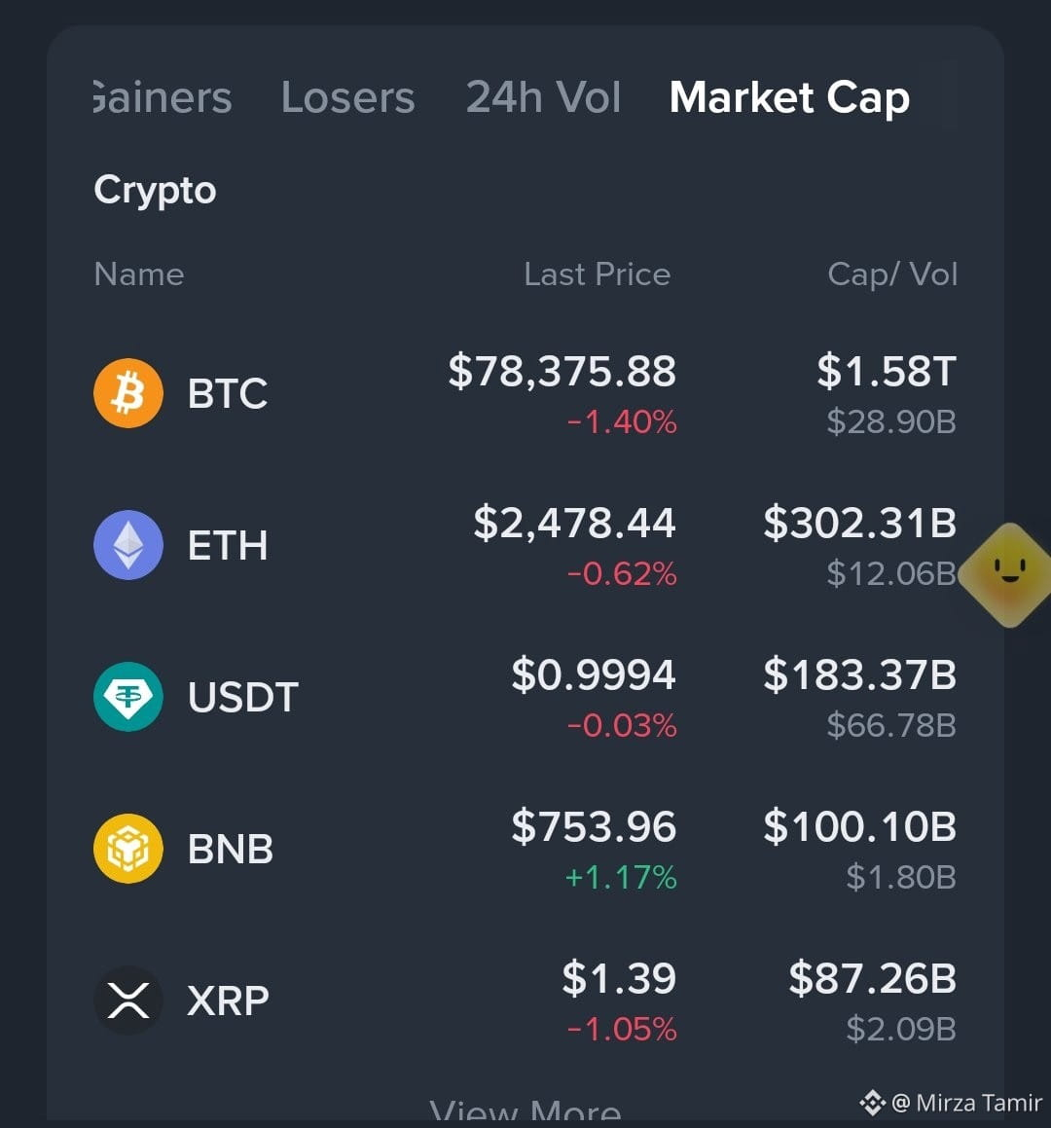This screenshot has width=1051, height=1128.
Task: Select the USDT row label
Action: pos(242,697)
